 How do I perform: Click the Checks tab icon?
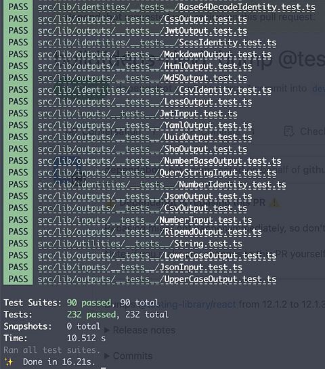pos(289,131)
